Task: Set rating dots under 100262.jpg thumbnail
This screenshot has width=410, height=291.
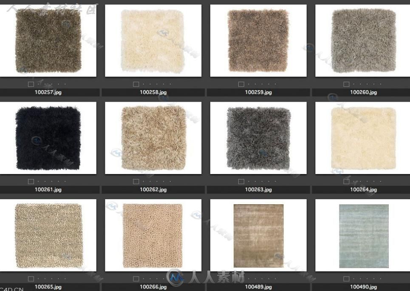Action: 157,182
